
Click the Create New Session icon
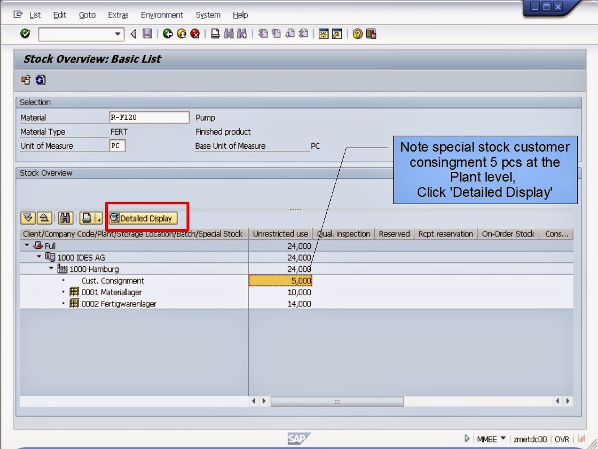tap(323, 34)
